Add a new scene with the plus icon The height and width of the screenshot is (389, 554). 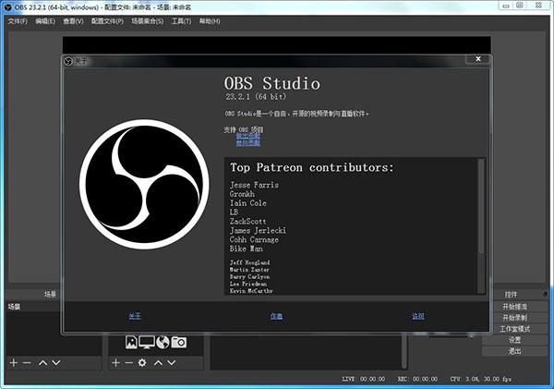[14, 362]
